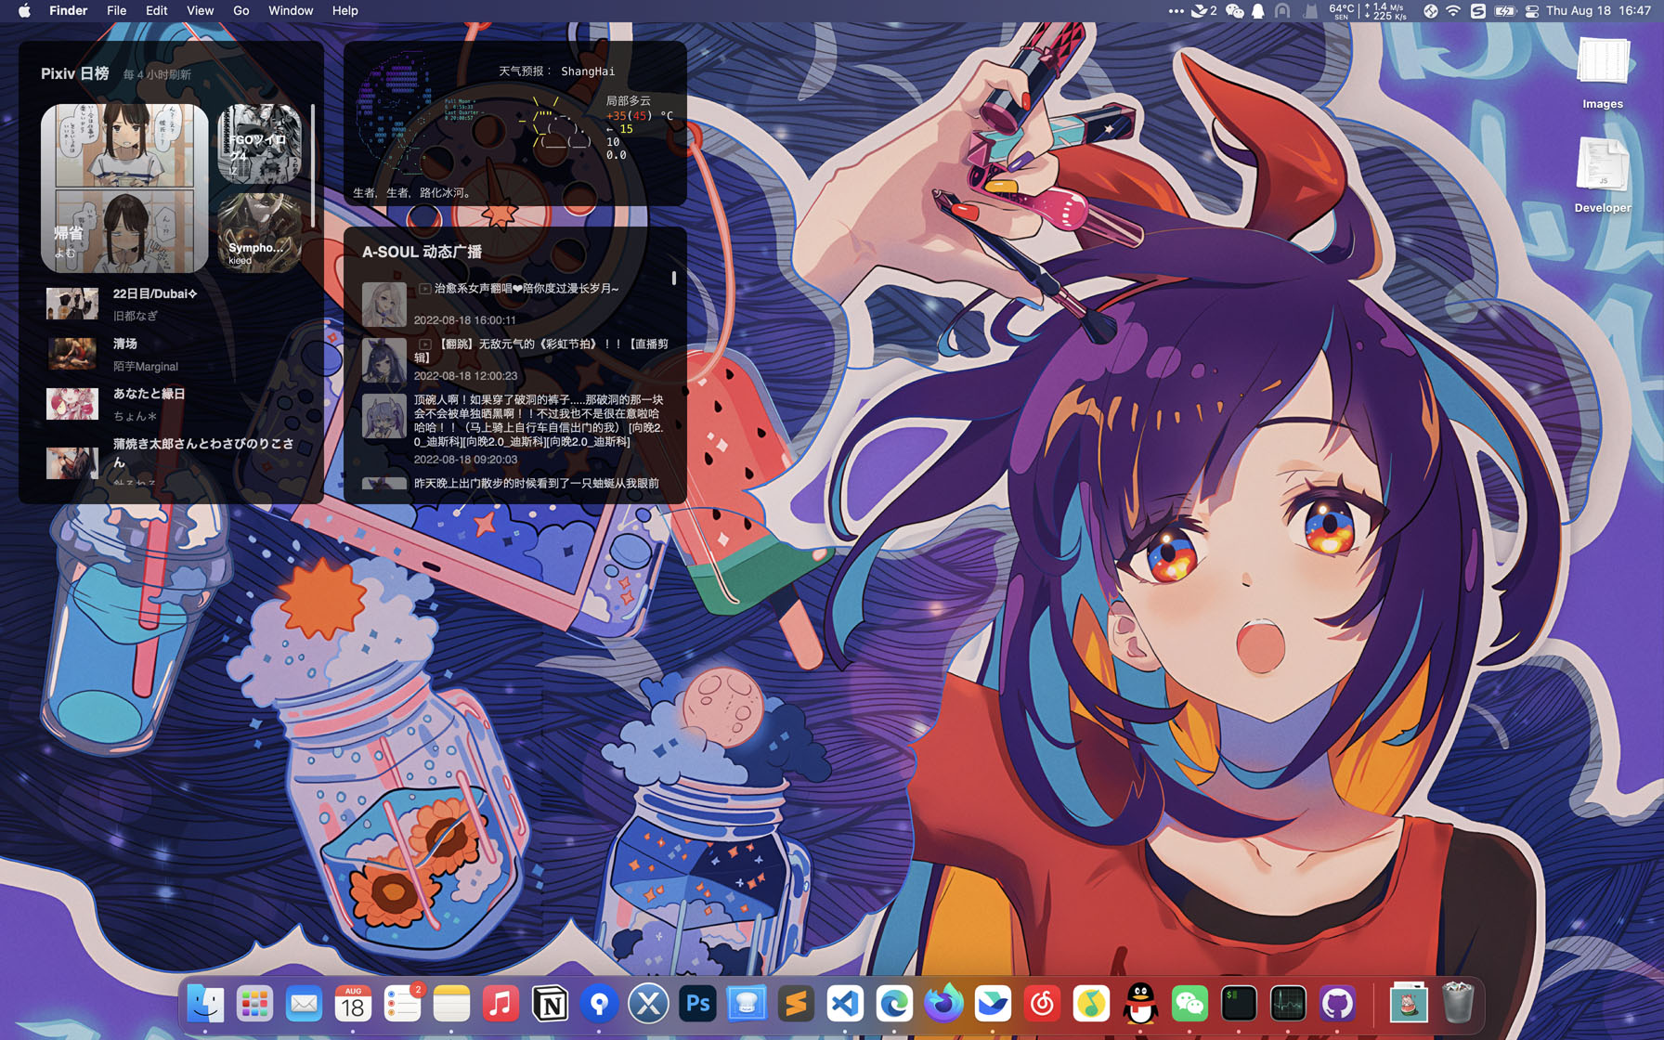Open the Downloads stack beside Trash
The height and width of the screenshot is (1040, 1664).
[1409, 1004]
